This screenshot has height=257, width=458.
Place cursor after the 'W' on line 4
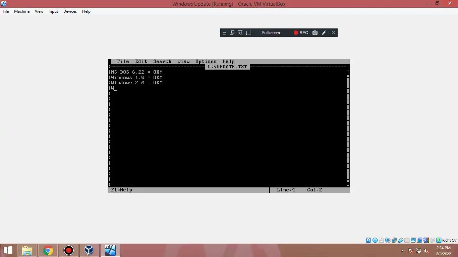116,88
